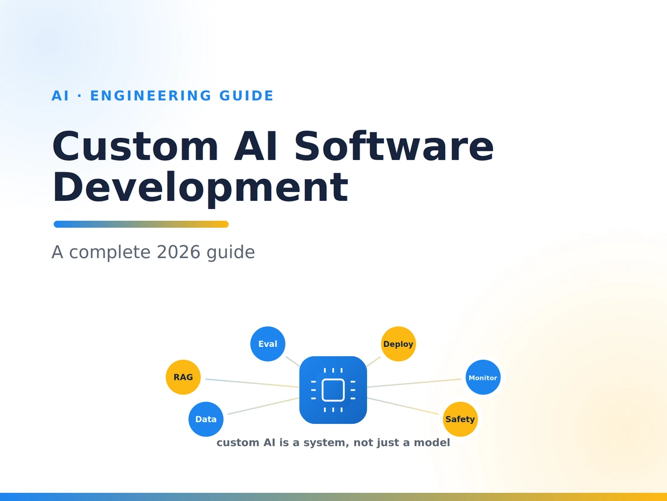Click caption "custom AI is a system, not just a model"

[x=333, y=443]
